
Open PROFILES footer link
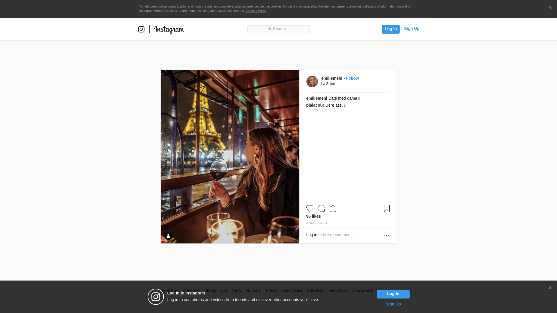click(316, 291)
